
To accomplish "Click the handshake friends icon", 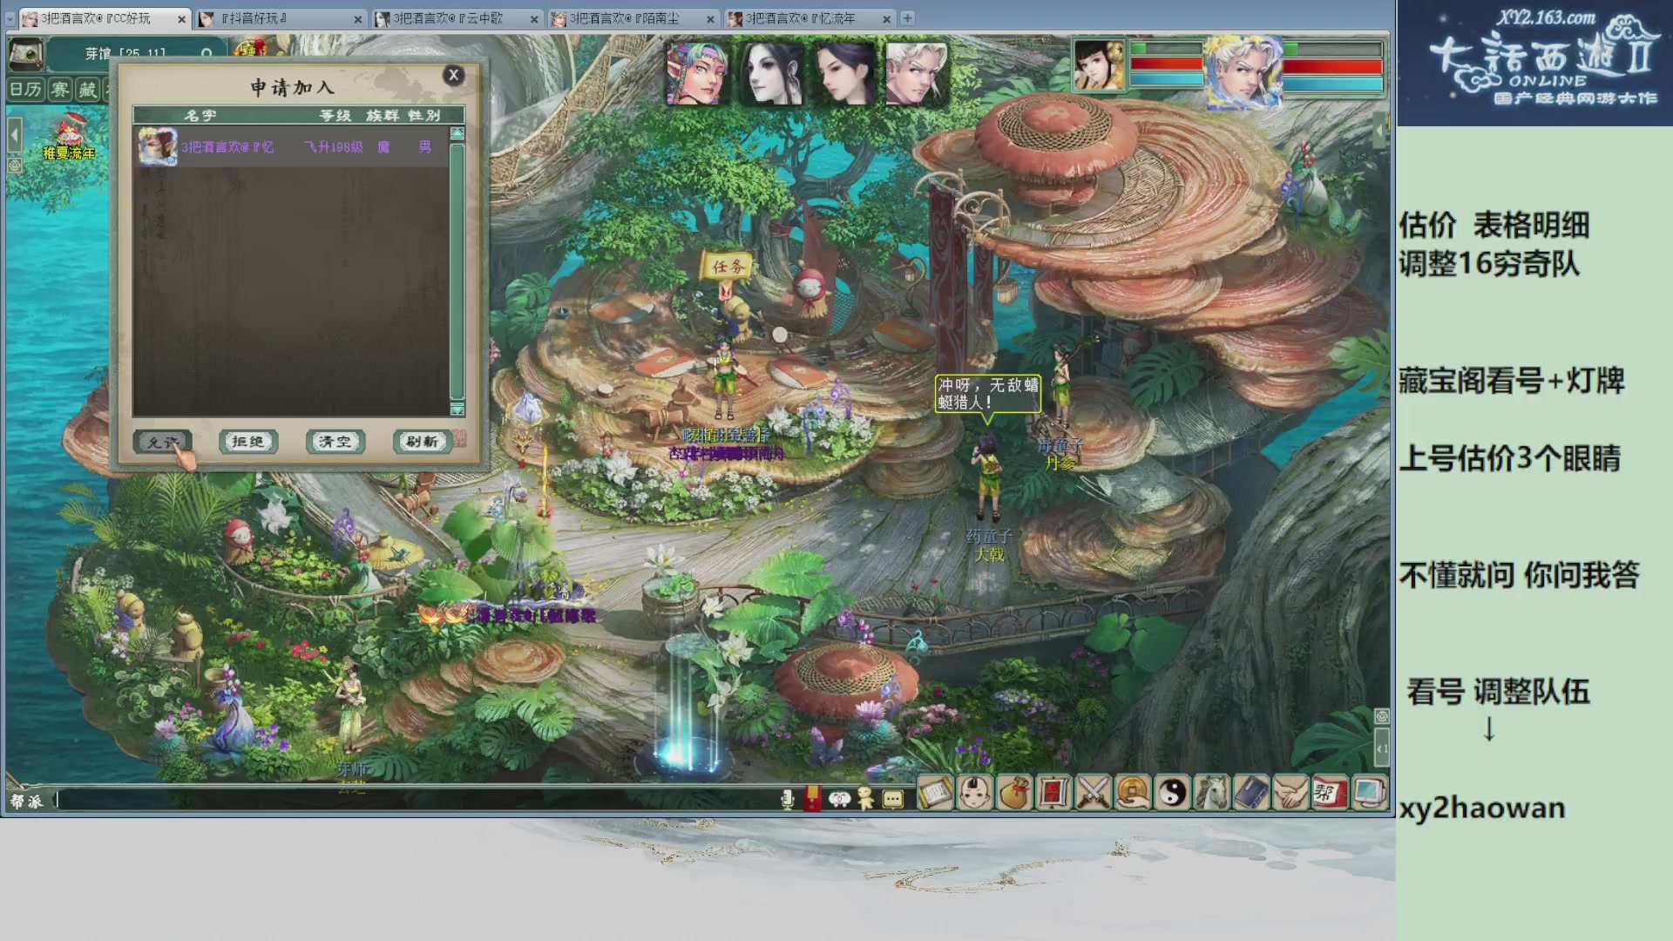I will [1290, 794].
